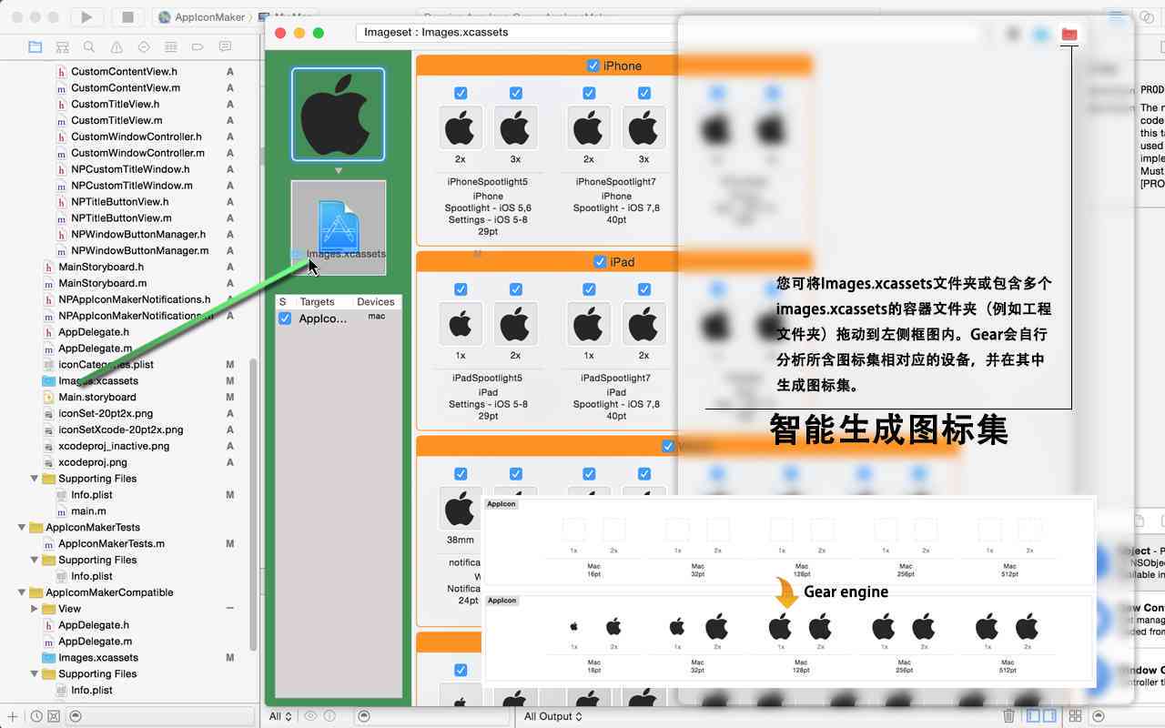Viewport: 1165px width, 728px height.
Task: Click the project navigator scrollbar
Action: (x=253, y=505)
